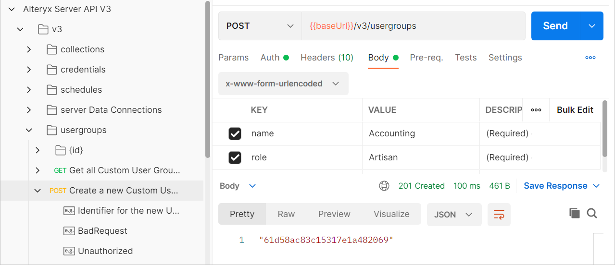The width and height of the screenshot is (615, 265).
Task: Switch to the Raw response view
Action: tap(286, 214)
